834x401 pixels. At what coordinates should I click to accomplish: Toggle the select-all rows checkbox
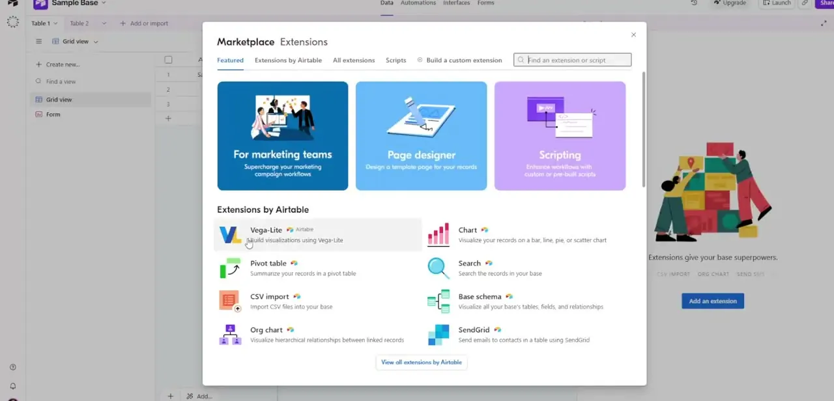(168, 60)
